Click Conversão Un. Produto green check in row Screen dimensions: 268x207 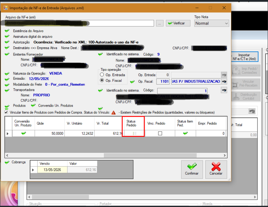click(x=24, y=133)
